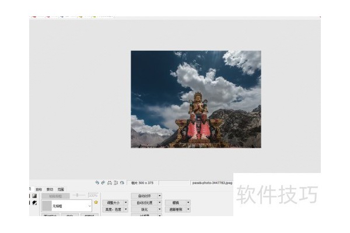Image resolution: width=350 pixels, height=233 pixels.
Task: Click the button right of 自动对比度
Action: pos(176,203)
